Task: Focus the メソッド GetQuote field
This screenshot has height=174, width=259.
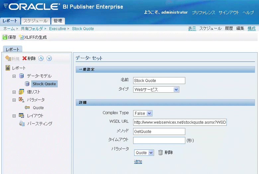Action: (x=159, y=131)
